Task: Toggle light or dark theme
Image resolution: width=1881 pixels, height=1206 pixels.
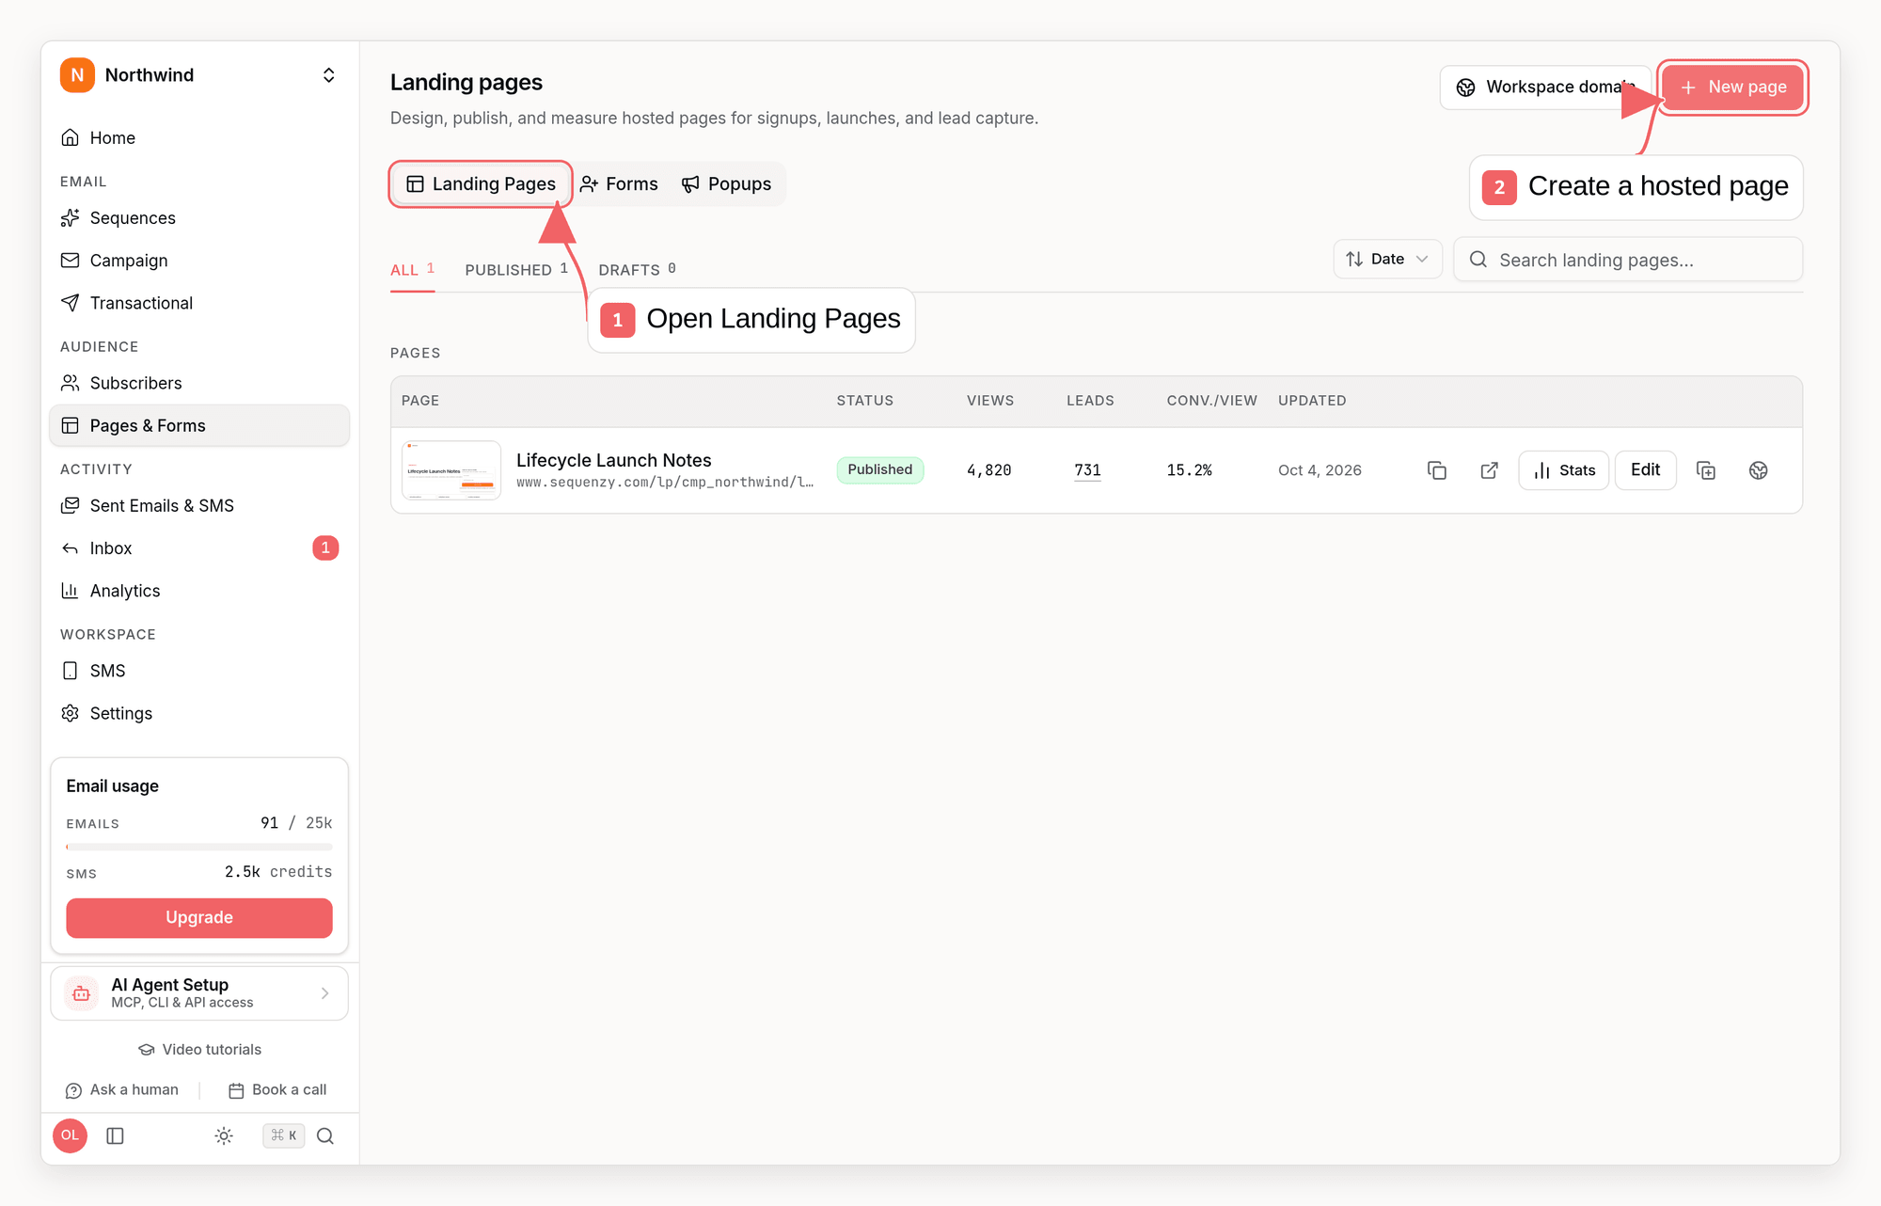Action: 224,1135
